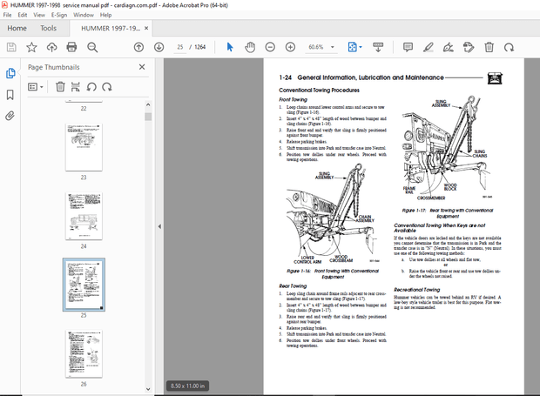Click the scrolling mode keyboard icon

tap(378, 47)
